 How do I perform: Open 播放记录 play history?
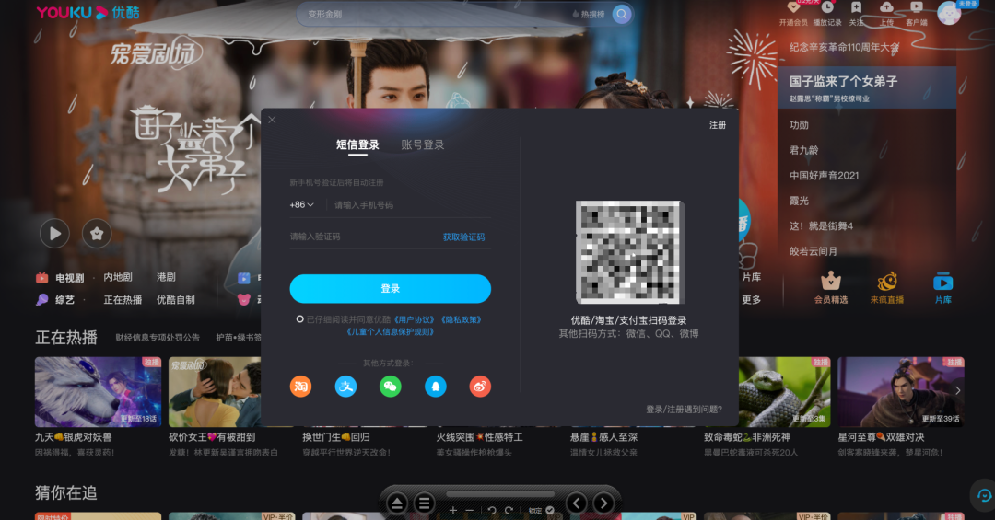[826, 7]
